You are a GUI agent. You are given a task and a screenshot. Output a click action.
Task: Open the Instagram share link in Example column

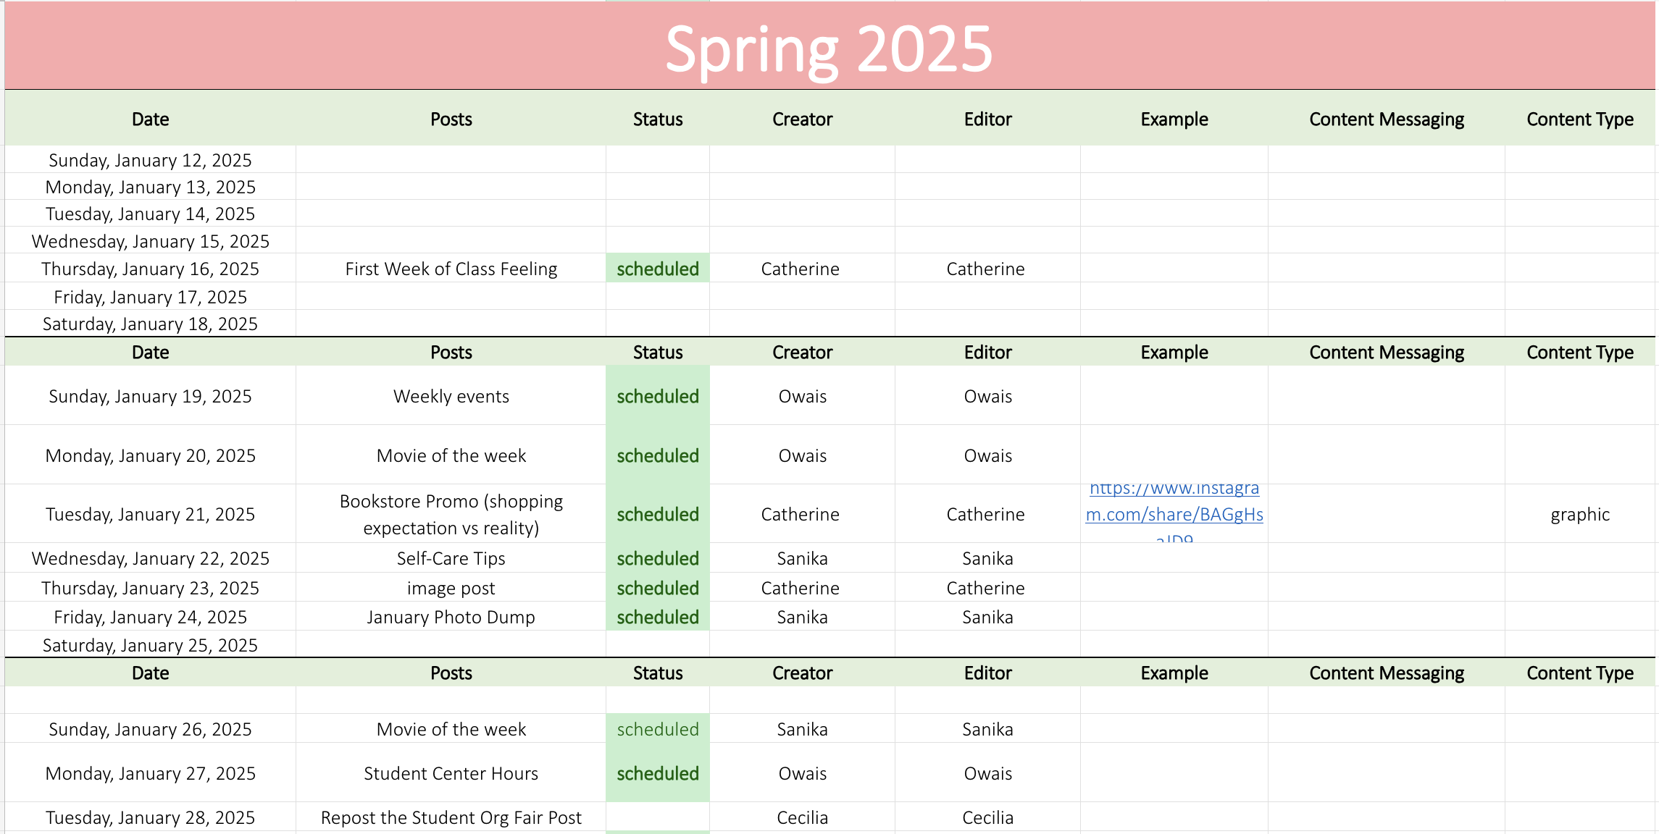pyautogui.click(x=1174, y=514)
